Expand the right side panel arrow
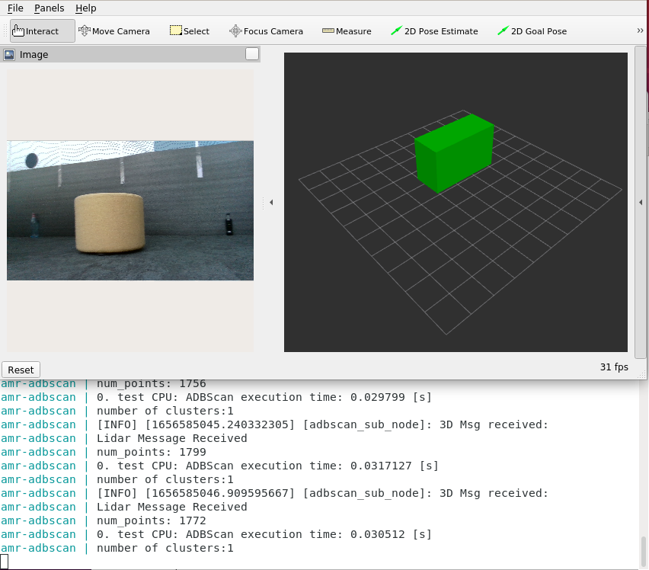Screen dimensions: 649x570 (x=640, y=203)
